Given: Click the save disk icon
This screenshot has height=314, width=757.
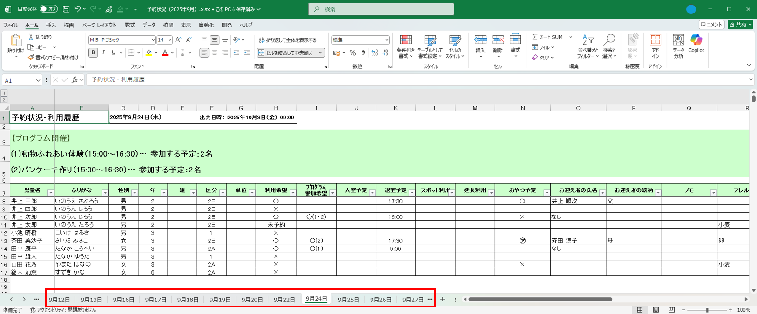Looking at the screenshot, I should tap(66, 9).
